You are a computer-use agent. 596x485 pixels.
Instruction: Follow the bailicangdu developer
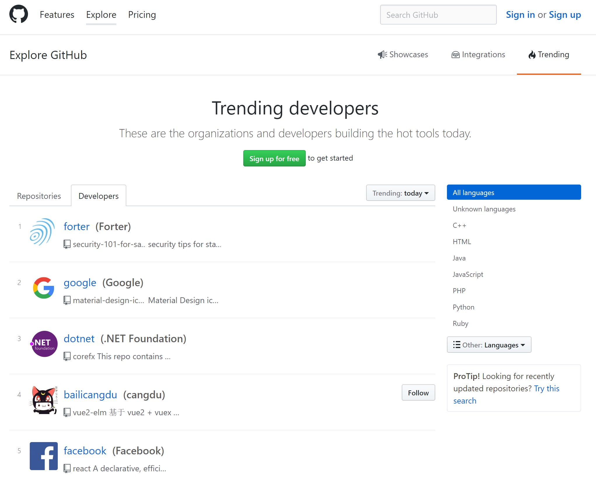coord(418,392)
